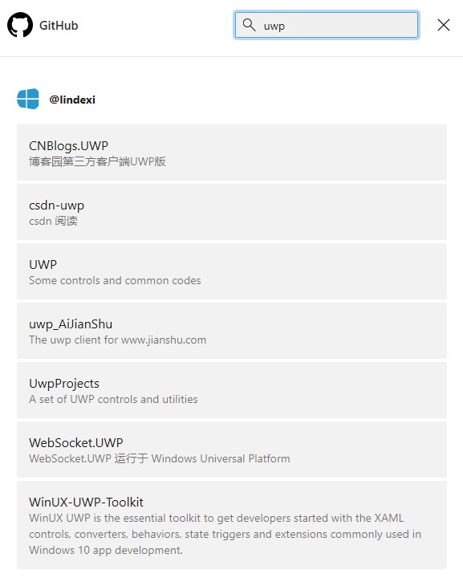Click the 'Some controls and common codes' description

115,280
